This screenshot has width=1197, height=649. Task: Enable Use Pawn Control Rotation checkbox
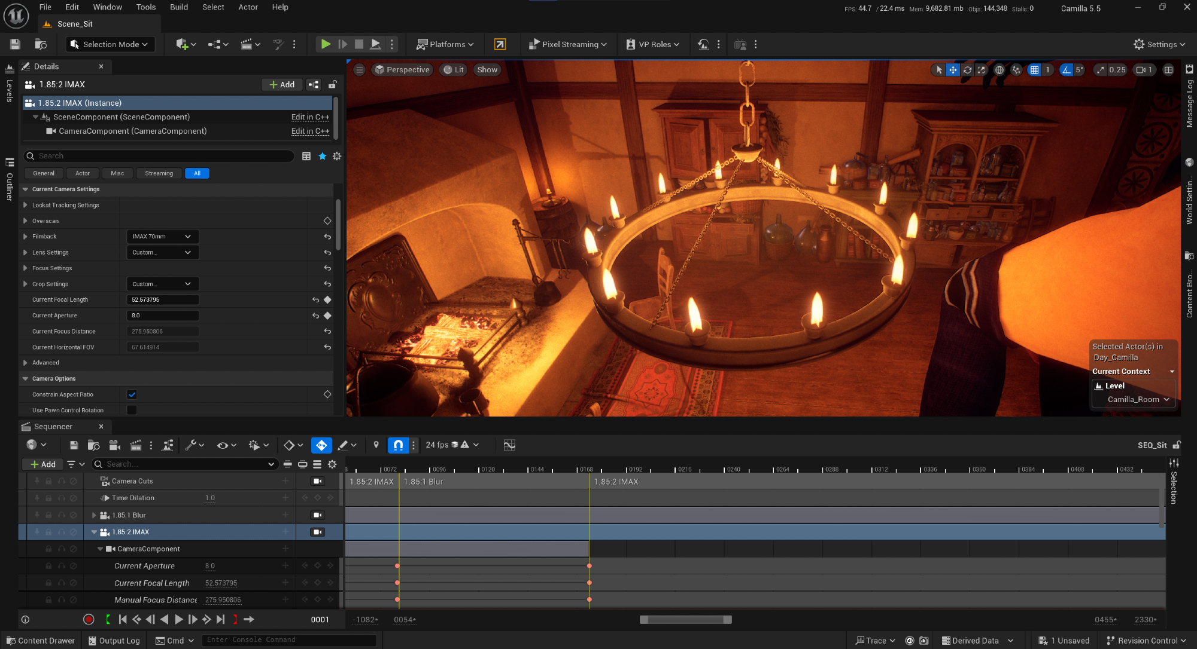[x=132, y=410]
